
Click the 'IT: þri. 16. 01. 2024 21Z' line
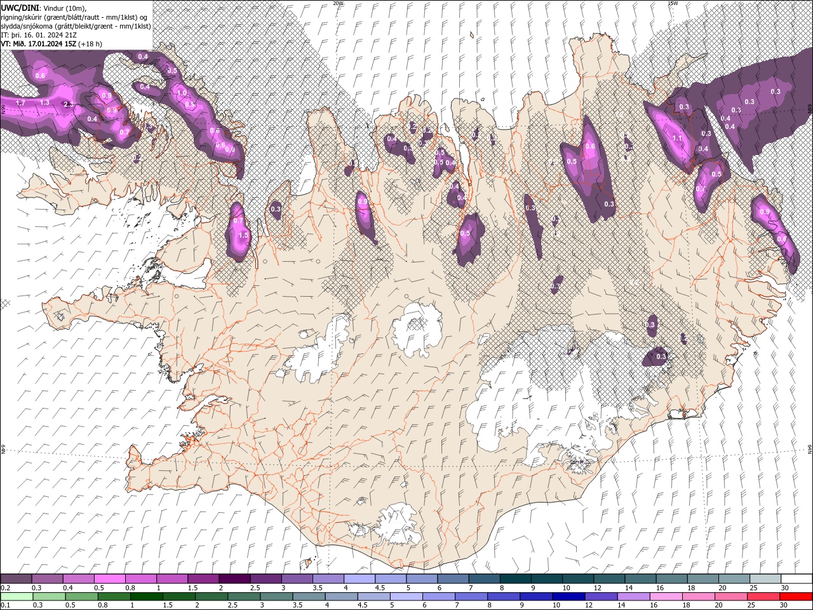point(37,35)
